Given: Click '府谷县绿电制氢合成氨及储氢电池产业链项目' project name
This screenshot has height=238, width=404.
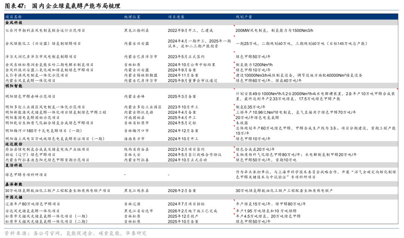Looking at the screenshot, I should click(47, 149).
